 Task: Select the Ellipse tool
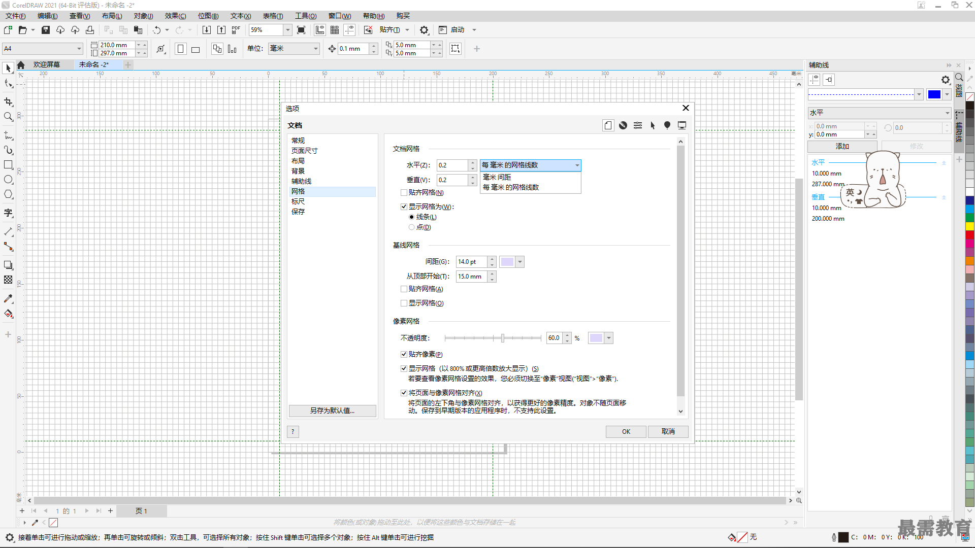[x=8, y=180]
